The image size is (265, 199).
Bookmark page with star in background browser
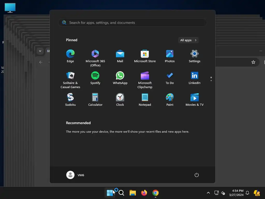(253, 62)
